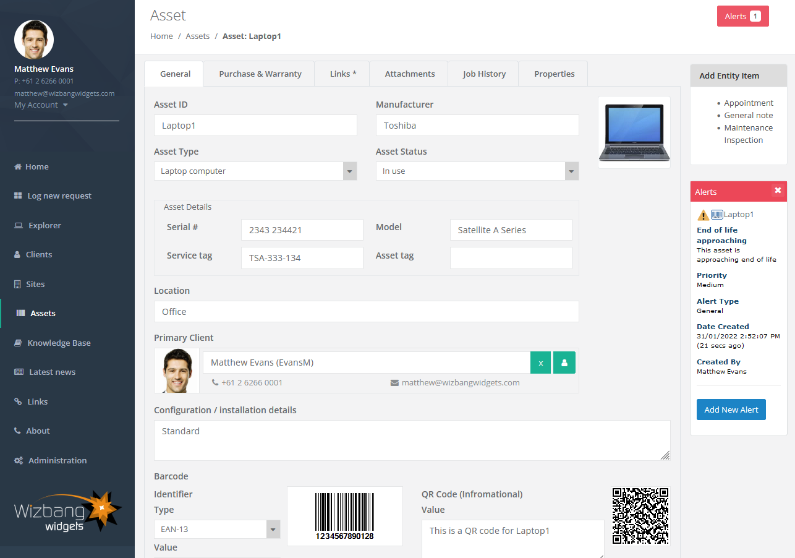
Task: Switch to the General tab
Action: coord(175,74)
